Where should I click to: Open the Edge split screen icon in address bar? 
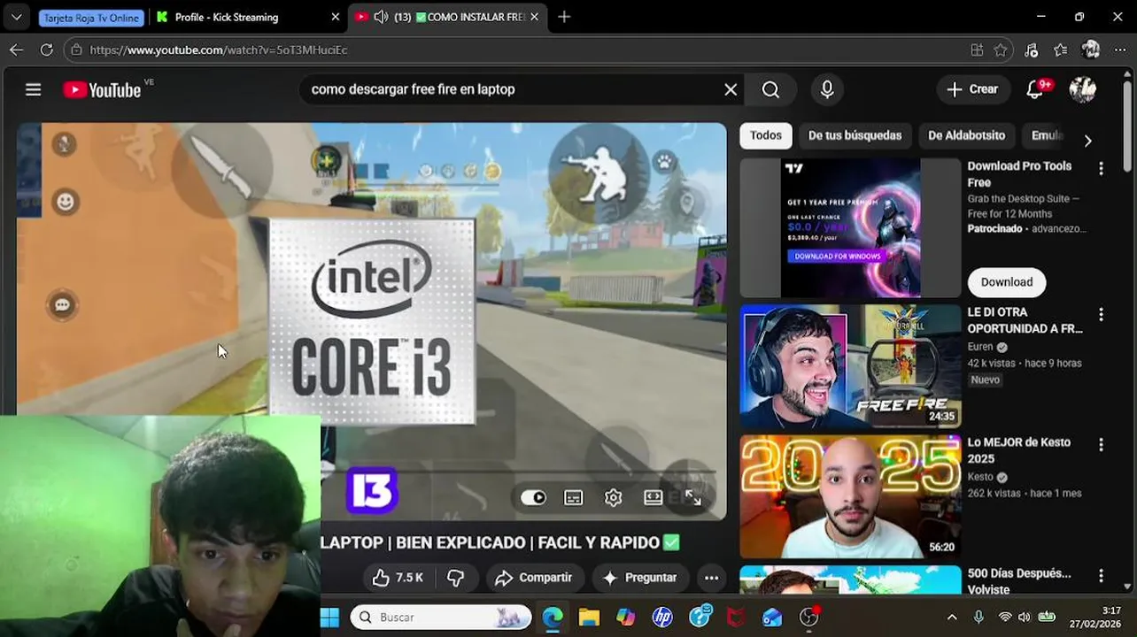click(977, 50)
